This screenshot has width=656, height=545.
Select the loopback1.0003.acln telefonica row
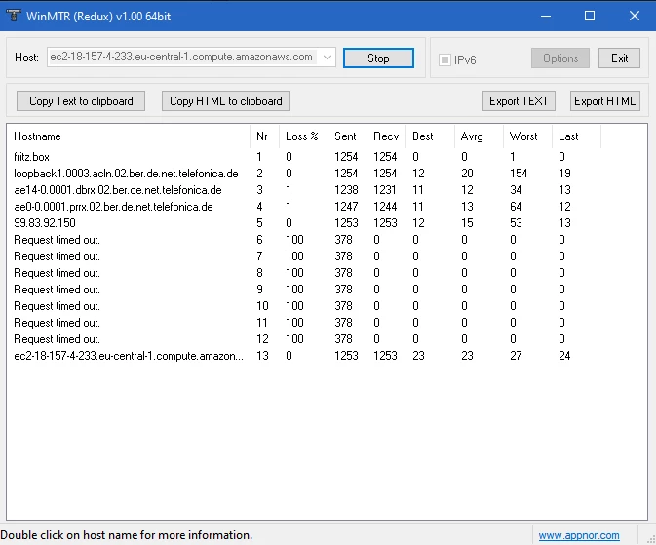(126, 174)
